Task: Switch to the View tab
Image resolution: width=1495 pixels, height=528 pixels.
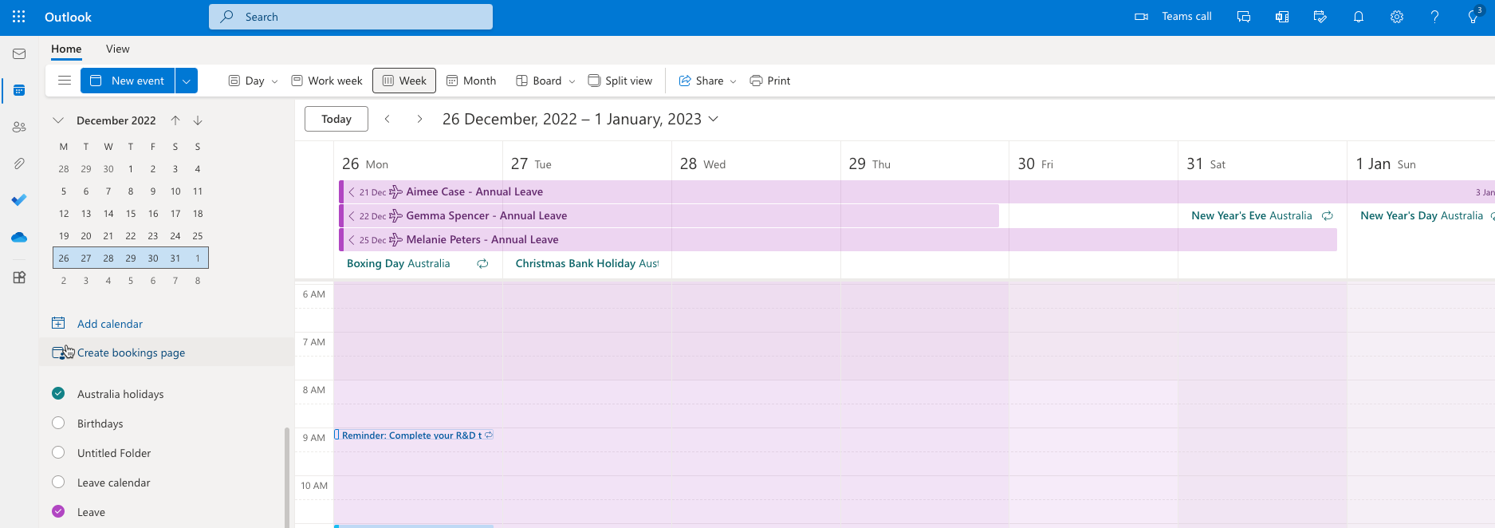Action: coord(117,49)
